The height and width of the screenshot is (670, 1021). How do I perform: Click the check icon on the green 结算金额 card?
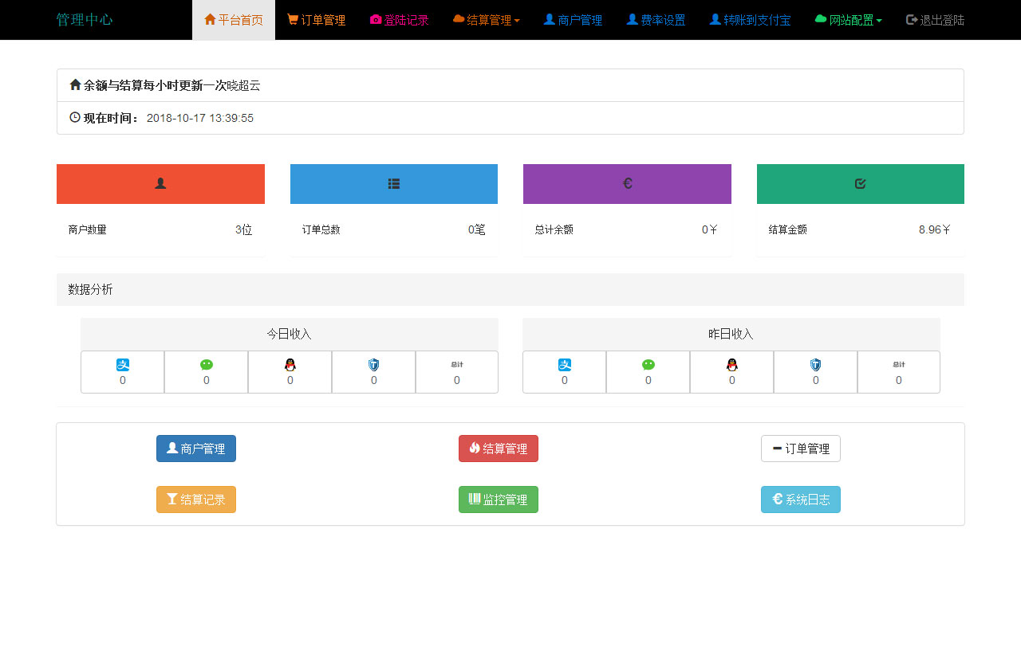(x=860, y=183)
